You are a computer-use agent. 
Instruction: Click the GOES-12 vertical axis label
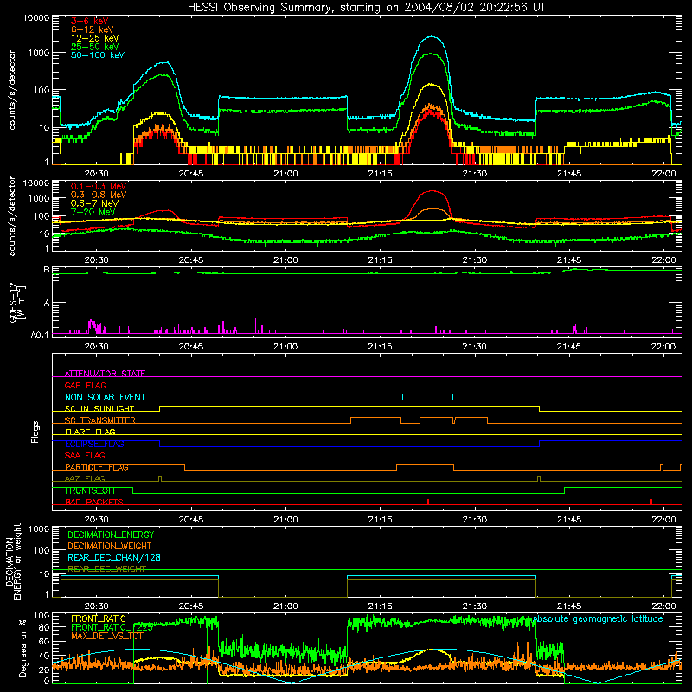[17, 303]
